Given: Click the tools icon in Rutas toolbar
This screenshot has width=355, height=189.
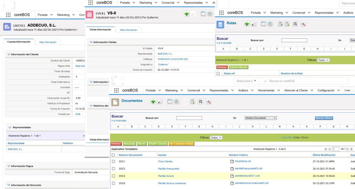Looking at the screenshot, I should 303,24.
